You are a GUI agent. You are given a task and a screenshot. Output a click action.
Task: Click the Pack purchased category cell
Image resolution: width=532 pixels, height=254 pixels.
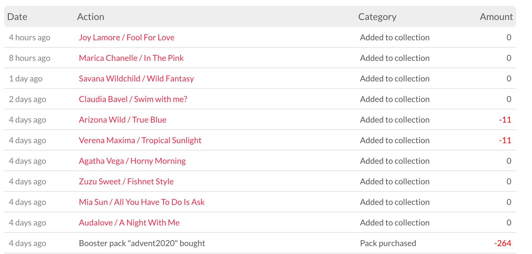point(388,243)
